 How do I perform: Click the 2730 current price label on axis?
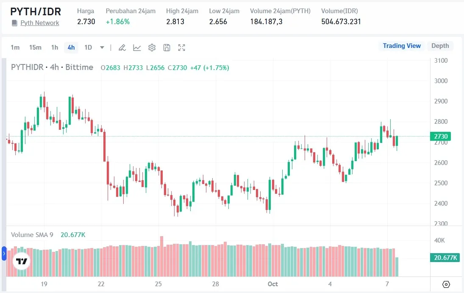pos(440,137)
